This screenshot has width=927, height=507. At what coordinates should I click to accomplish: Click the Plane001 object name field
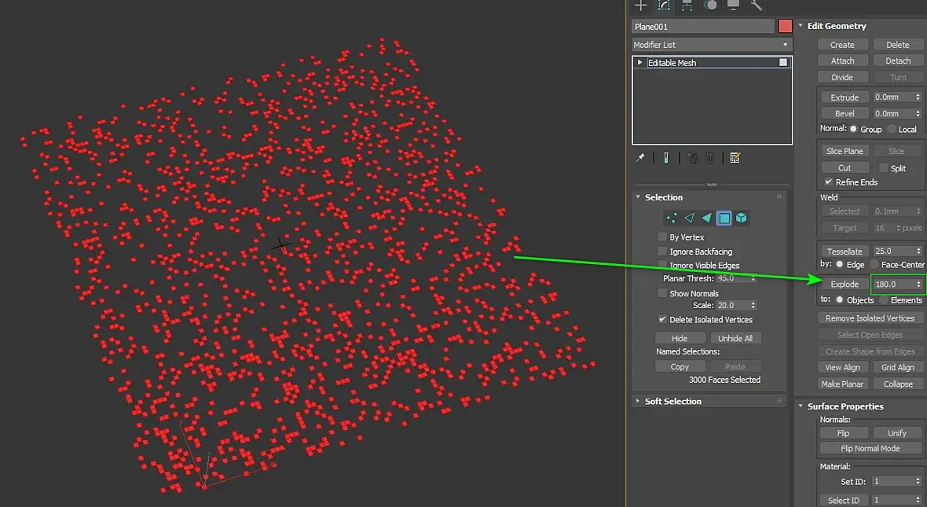tap(703, 26)
